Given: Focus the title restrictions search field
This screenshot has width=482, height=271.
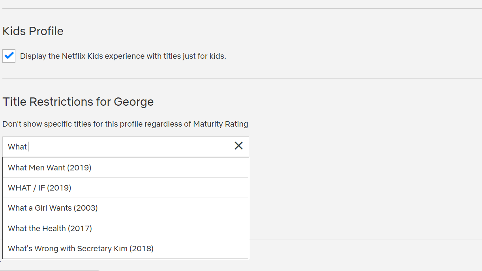Looking at the screenshot, I should coord(126,147).
